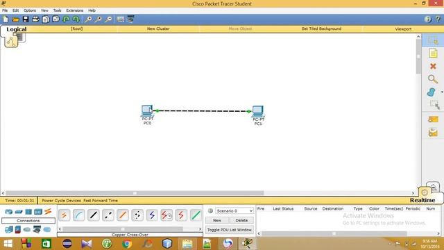
Task: Choose the Select tool in right sidebar
Action: click(x=433, y=40)
